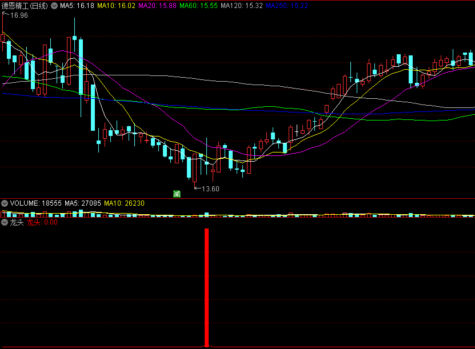Open the 龙头 indicator dropdown arrow
Screen dimensions: 475x349
[5, 222]
